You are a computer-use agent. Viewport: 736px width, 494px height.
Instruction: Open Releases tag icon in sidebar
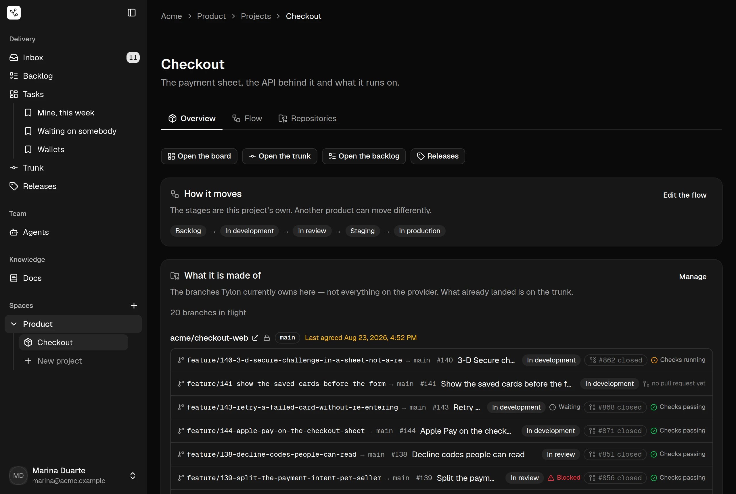click(14, 186)
